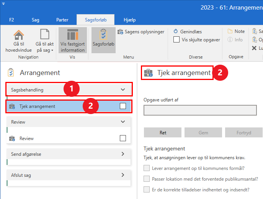
Task: Collapse the Sagsbehandling section
Action: 123,90
